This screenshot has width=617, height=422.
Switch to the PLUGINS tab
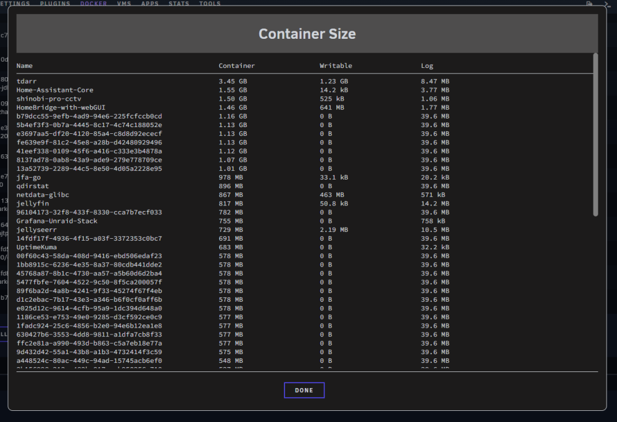55,3
